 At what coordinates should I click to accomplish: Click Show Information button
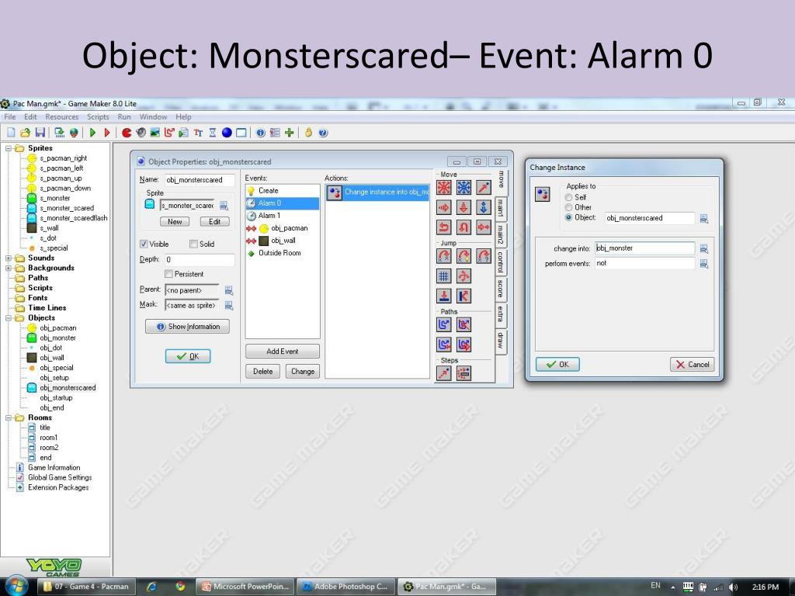click(x=187, y=327)
